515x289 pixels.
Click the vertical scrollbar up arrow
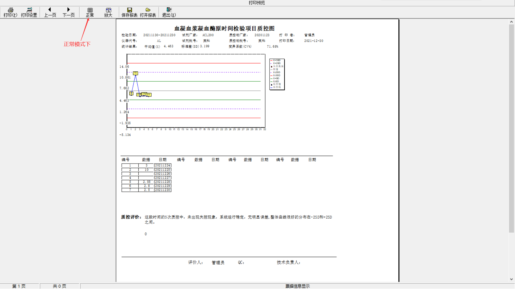click(511, 22)
